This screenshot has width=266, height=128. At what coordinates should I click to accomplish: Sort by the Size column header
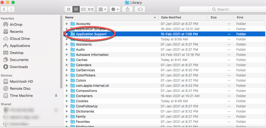(221, 17)
